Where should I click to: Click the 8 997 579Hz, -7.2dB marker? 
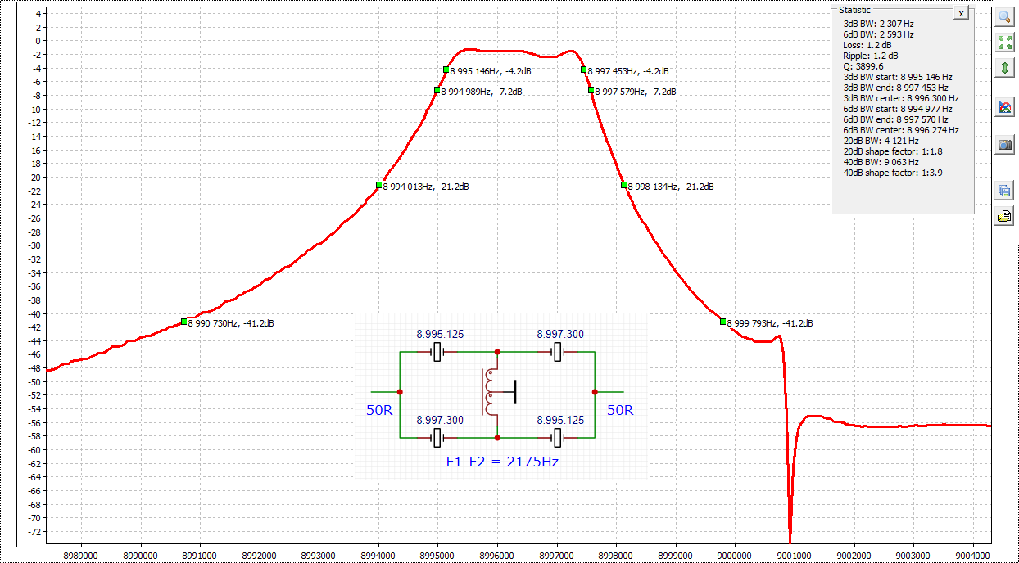click(x=591, y=90)
